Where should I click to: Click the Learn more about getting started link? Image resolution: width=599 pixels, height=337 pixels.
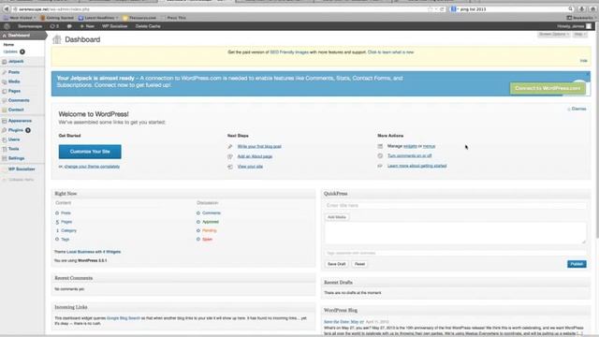click(x=417, y=166)
